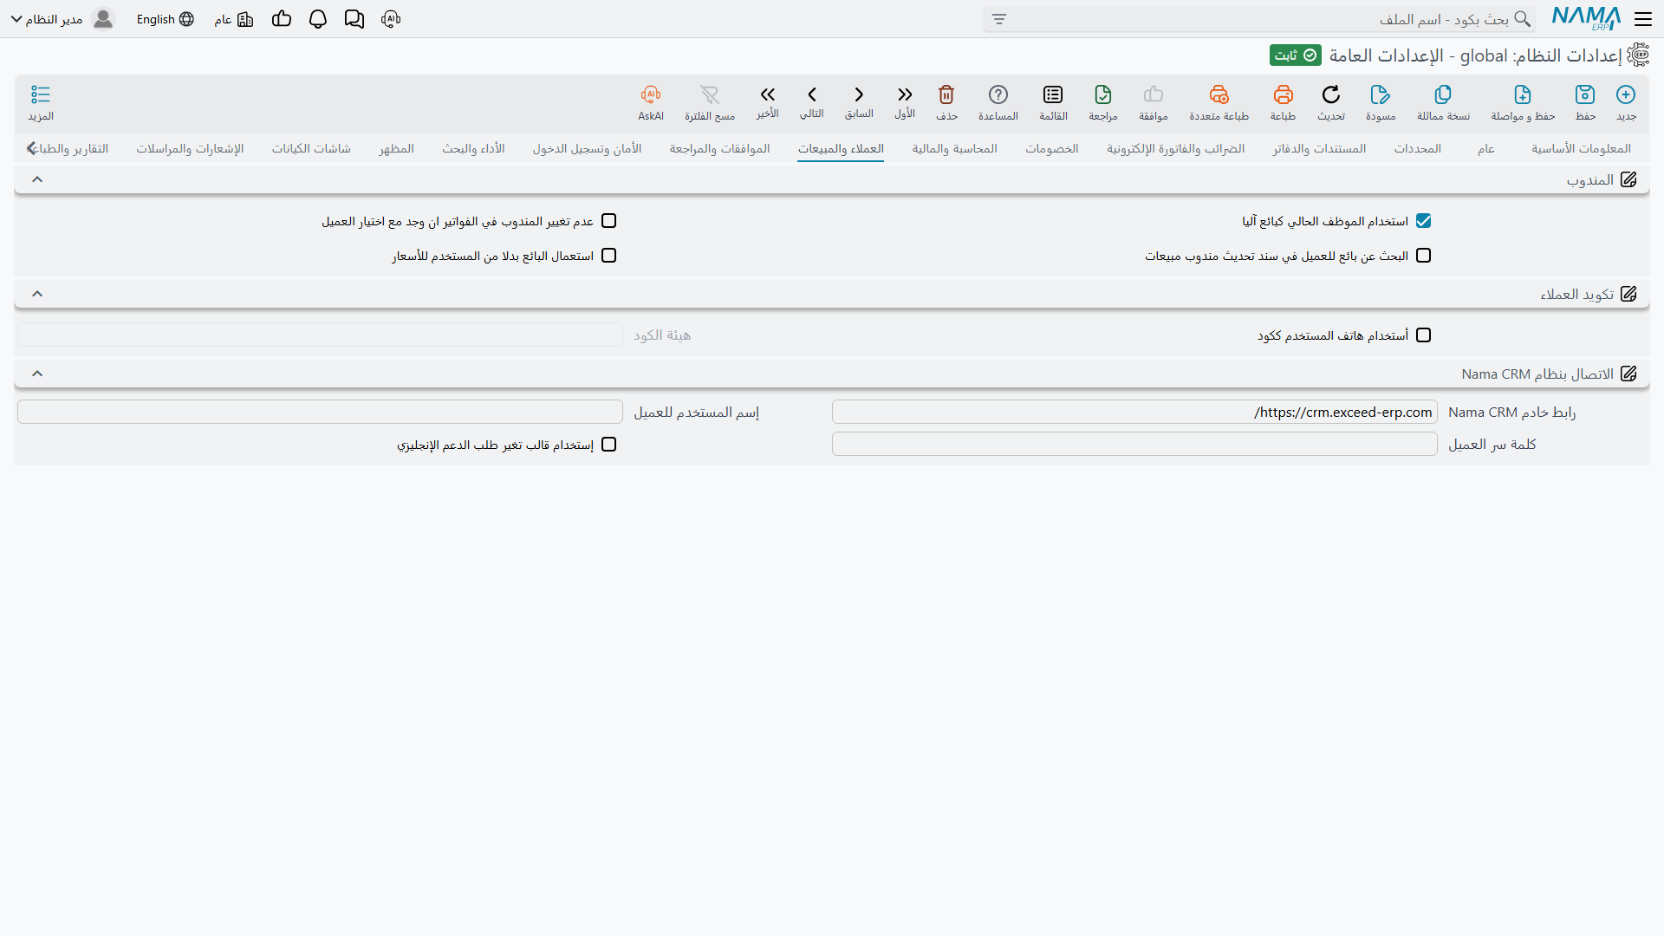Switch to الخصومات tab

tap(1052, 148)
